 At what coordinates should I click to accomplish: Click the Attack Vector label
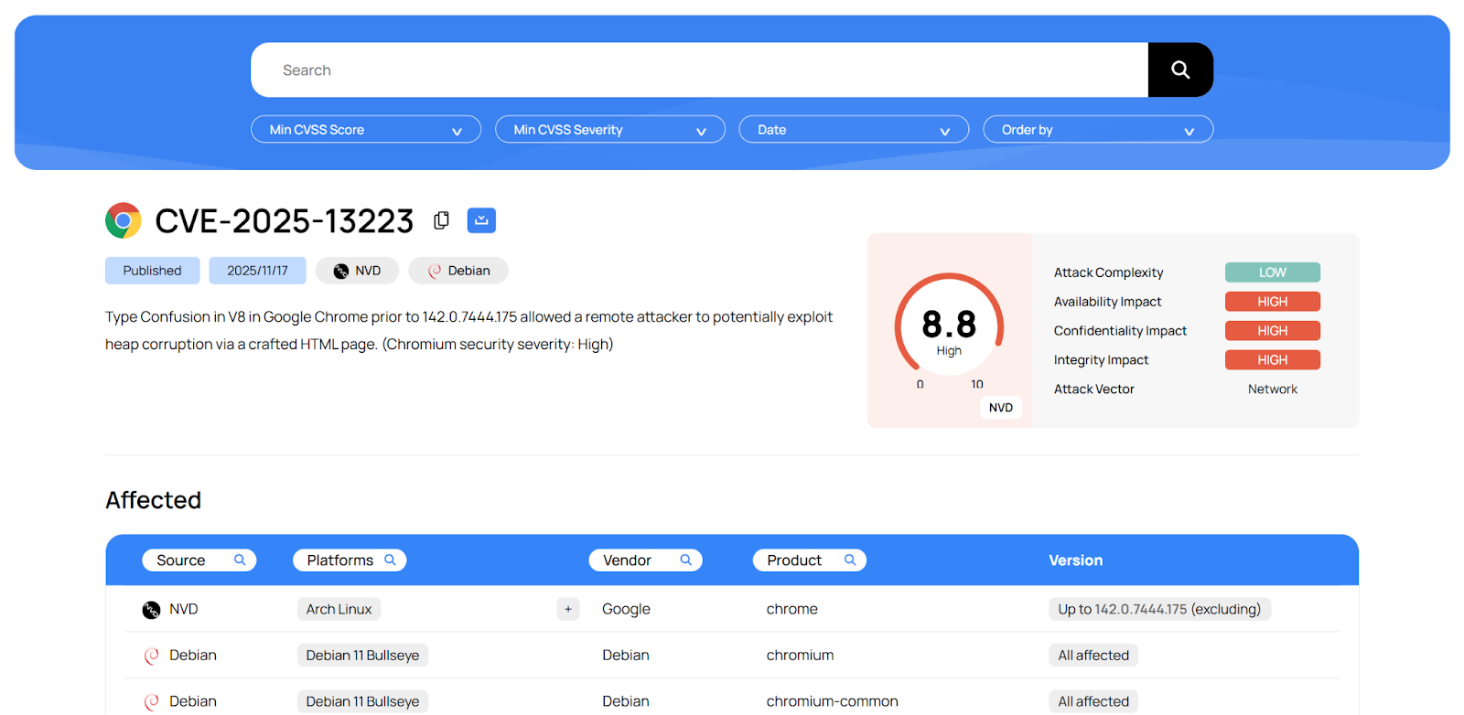pos(1093,390)
